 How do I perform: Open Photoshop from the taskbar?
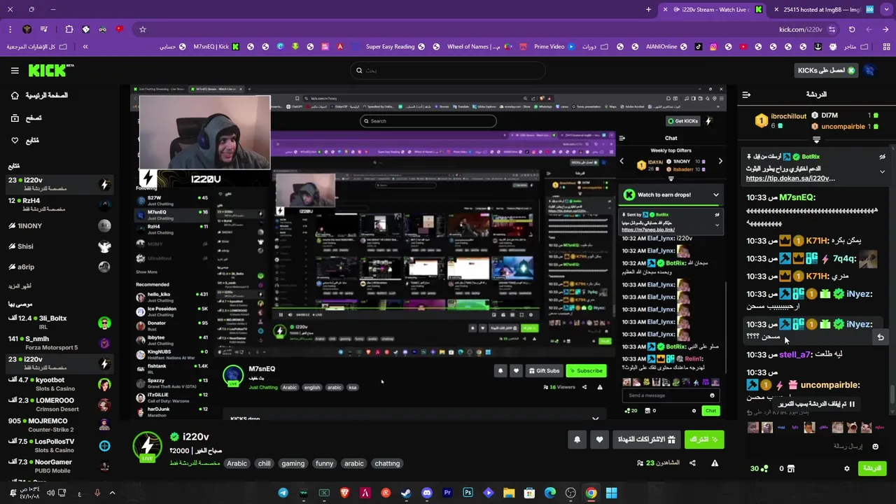[x=468, y=493]
